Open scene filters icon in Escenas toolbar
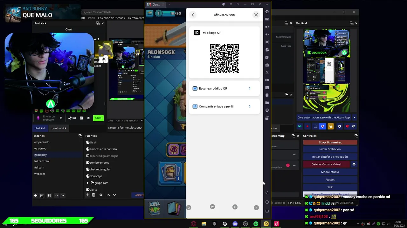 (x=49, y=195)
